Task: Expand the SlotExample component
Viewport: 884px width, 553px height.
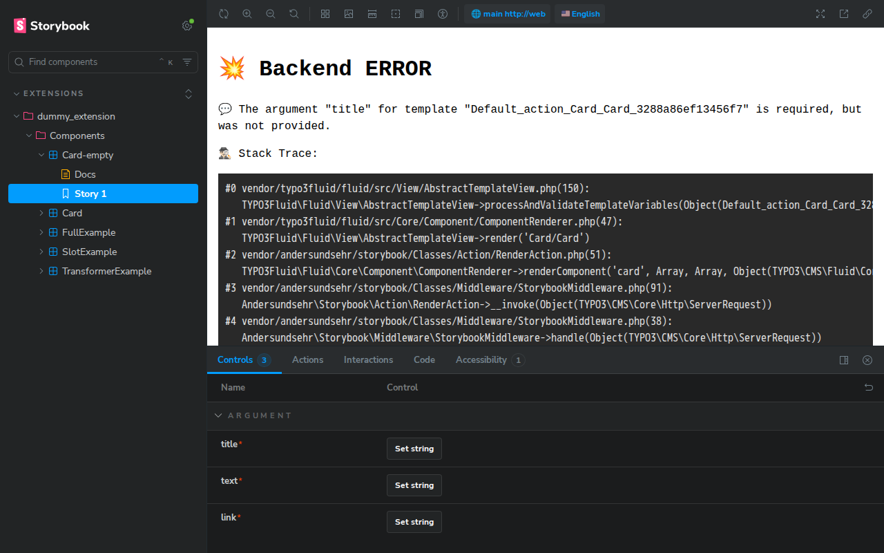Action: coord(89,252)
